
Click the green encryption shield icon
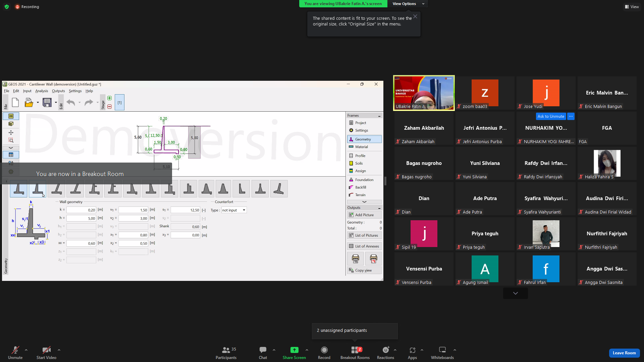pos(7,7)
